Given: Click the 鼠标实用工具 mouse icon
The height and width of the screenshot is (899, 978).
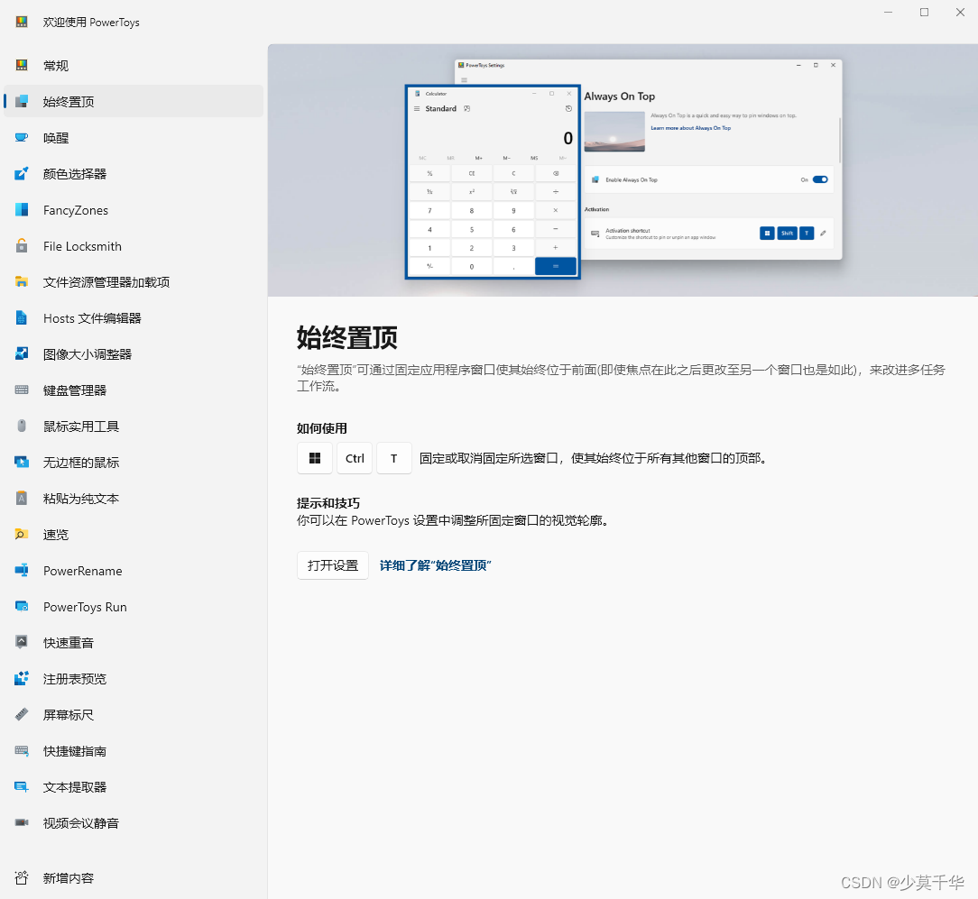Looking at the screenshot, I should click(x=22, y=426).
